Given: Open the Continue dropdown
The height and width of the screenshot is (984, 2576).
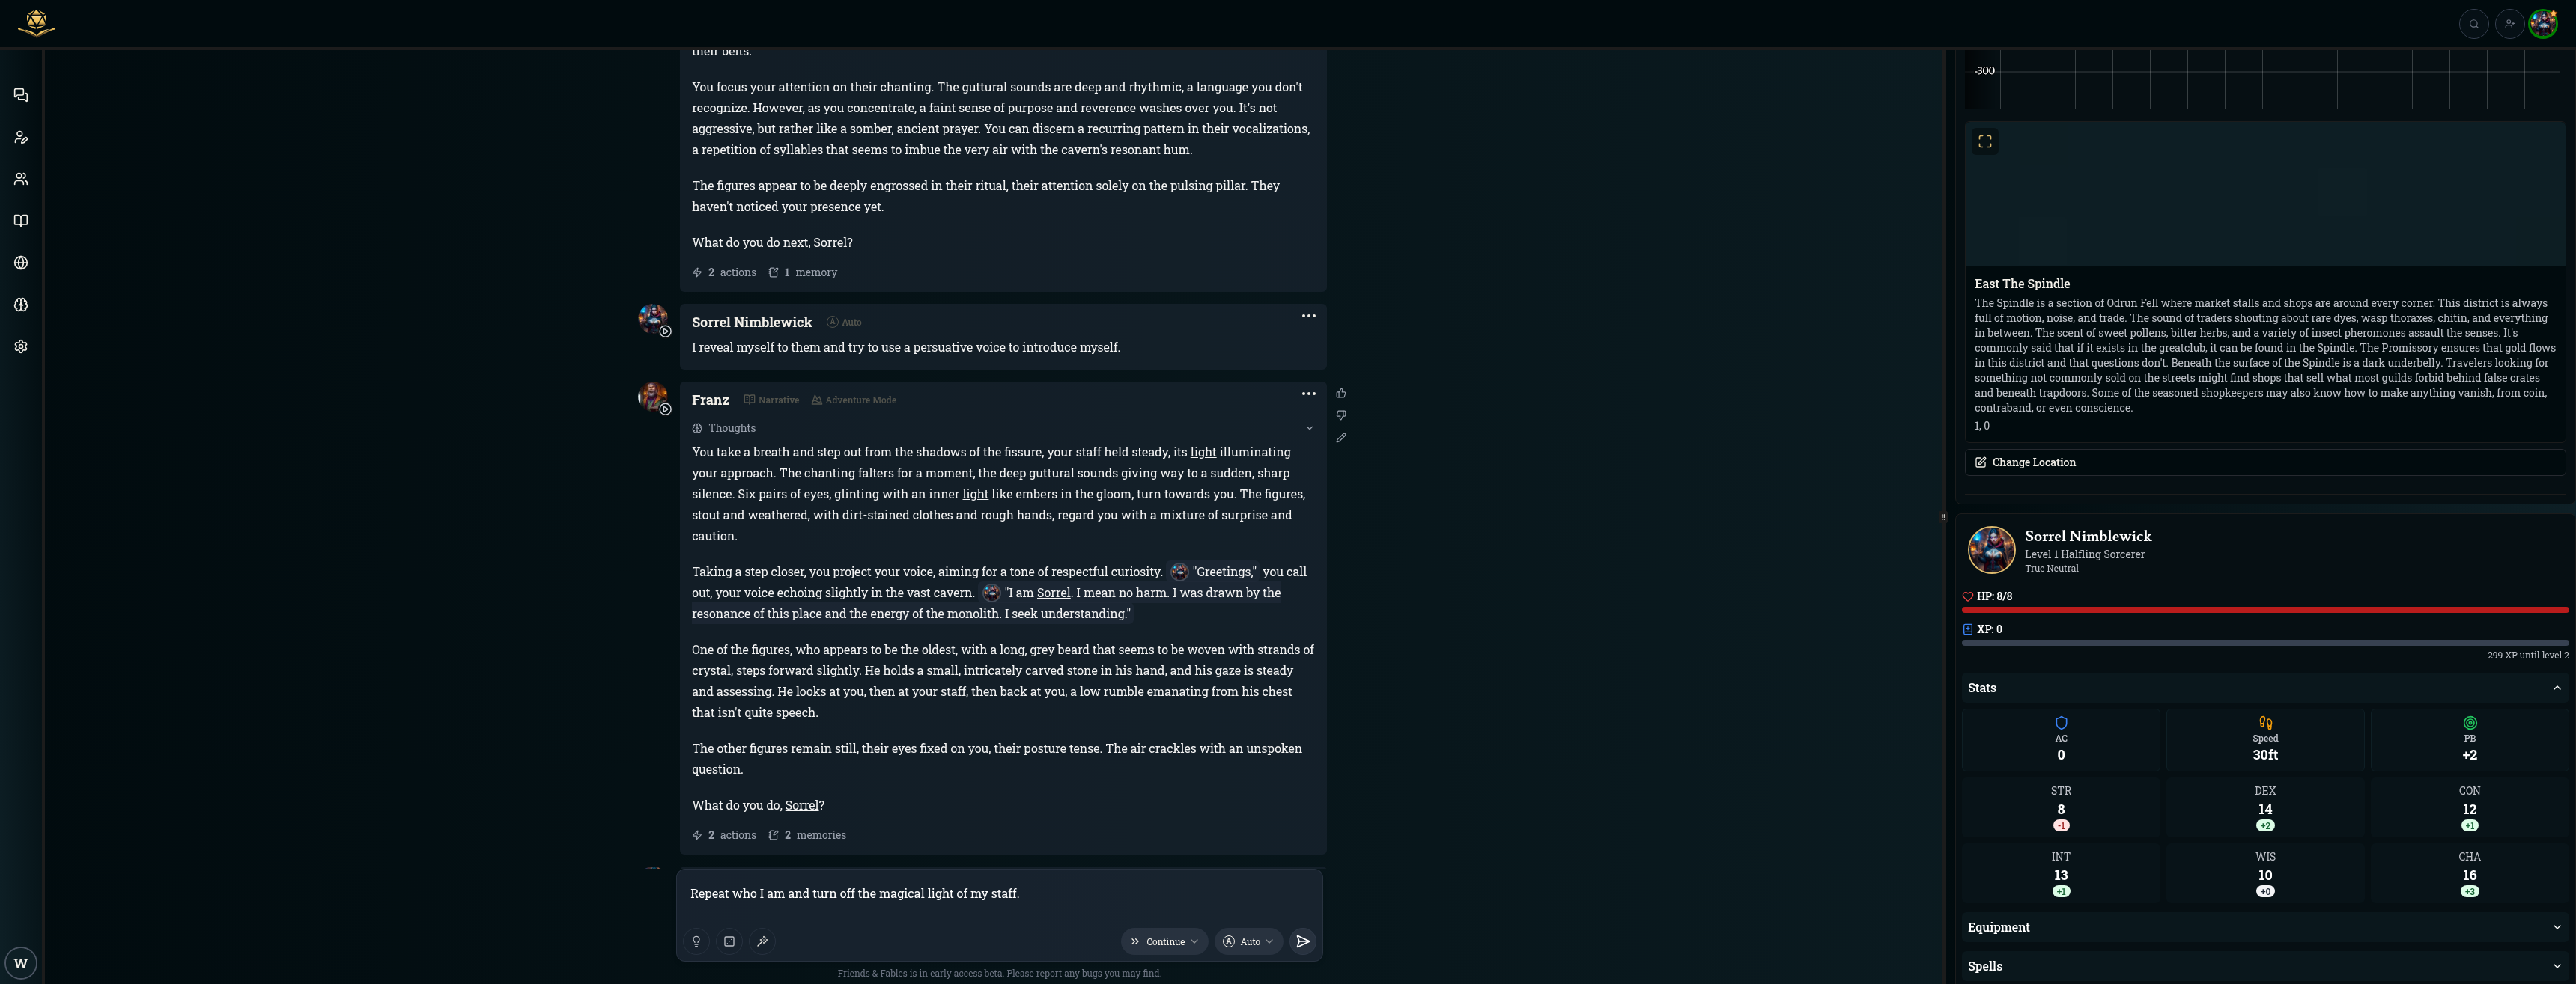Looking at the screenshot, I should tap(1164, 941).
